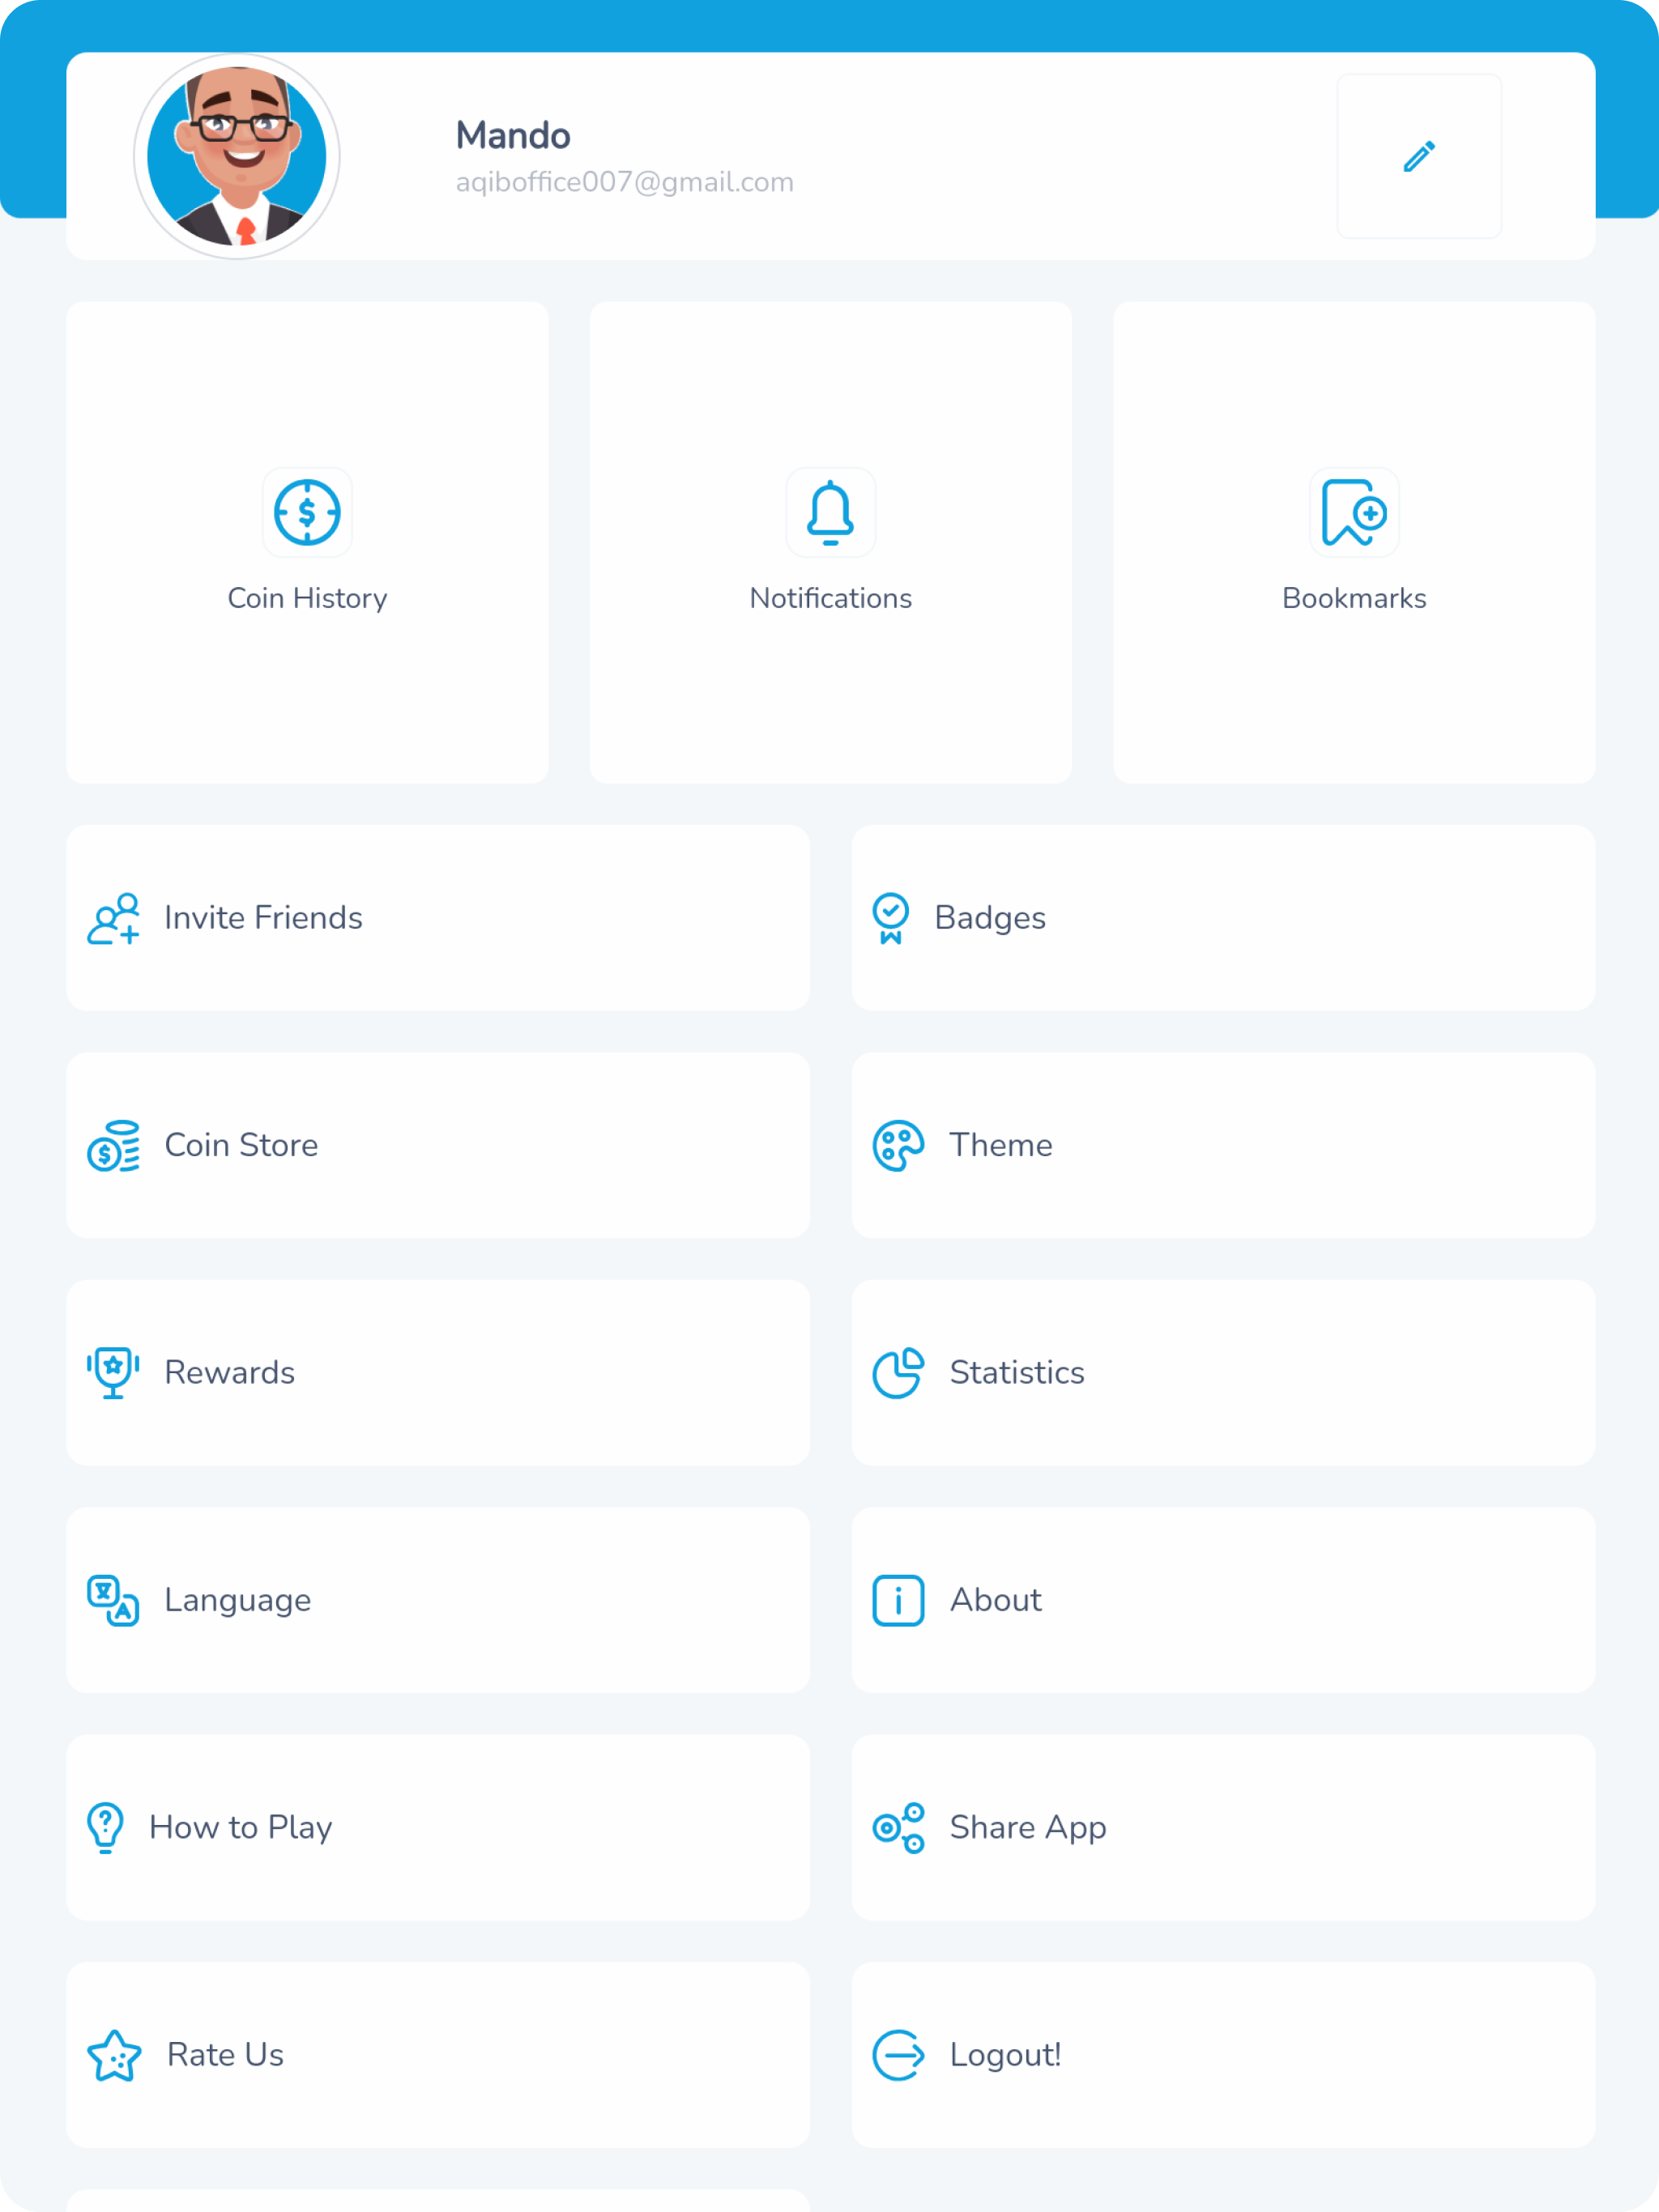
Task: Open the Theme palette icon
Action: [898, 1145]
